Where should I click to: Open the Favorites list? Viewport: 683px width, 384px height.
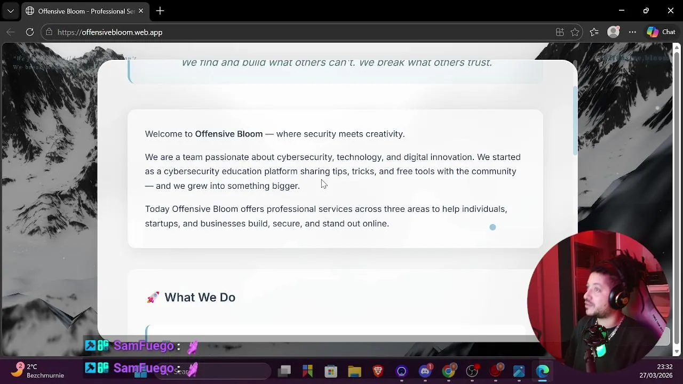[x=594, y=32]
